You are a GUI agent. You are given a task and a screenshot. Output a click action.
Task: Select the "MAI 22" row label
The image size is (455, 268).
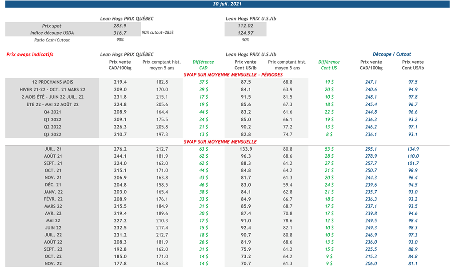pyautogui.click(x=52, y=220)
